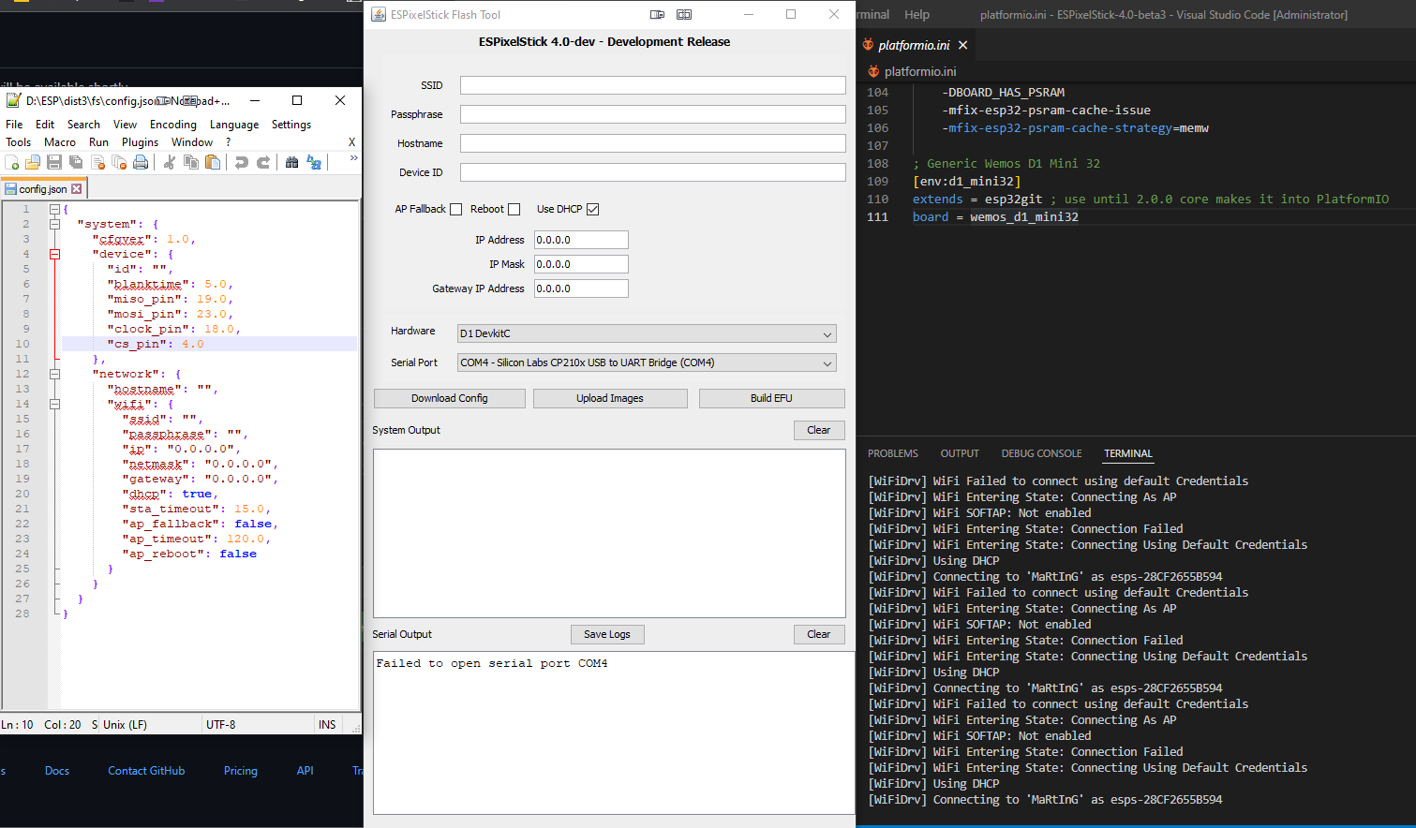Viewport: 1416px width, 828px height.
Task: Click the Upload Images button
Action: [610, 398]
